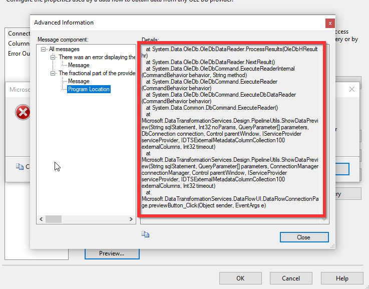Collapse the 'The fractional part of the provide' node
369x289 pixels.
click(x=53, y=73)
